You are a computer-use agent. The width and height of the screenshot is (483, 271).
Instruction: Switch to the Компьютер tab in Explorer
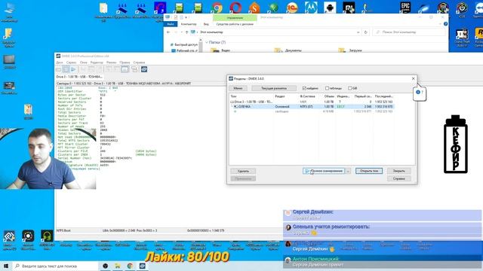point(189,24)
